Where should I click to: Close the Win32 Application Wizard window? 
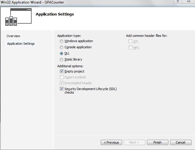pos(188,1)
